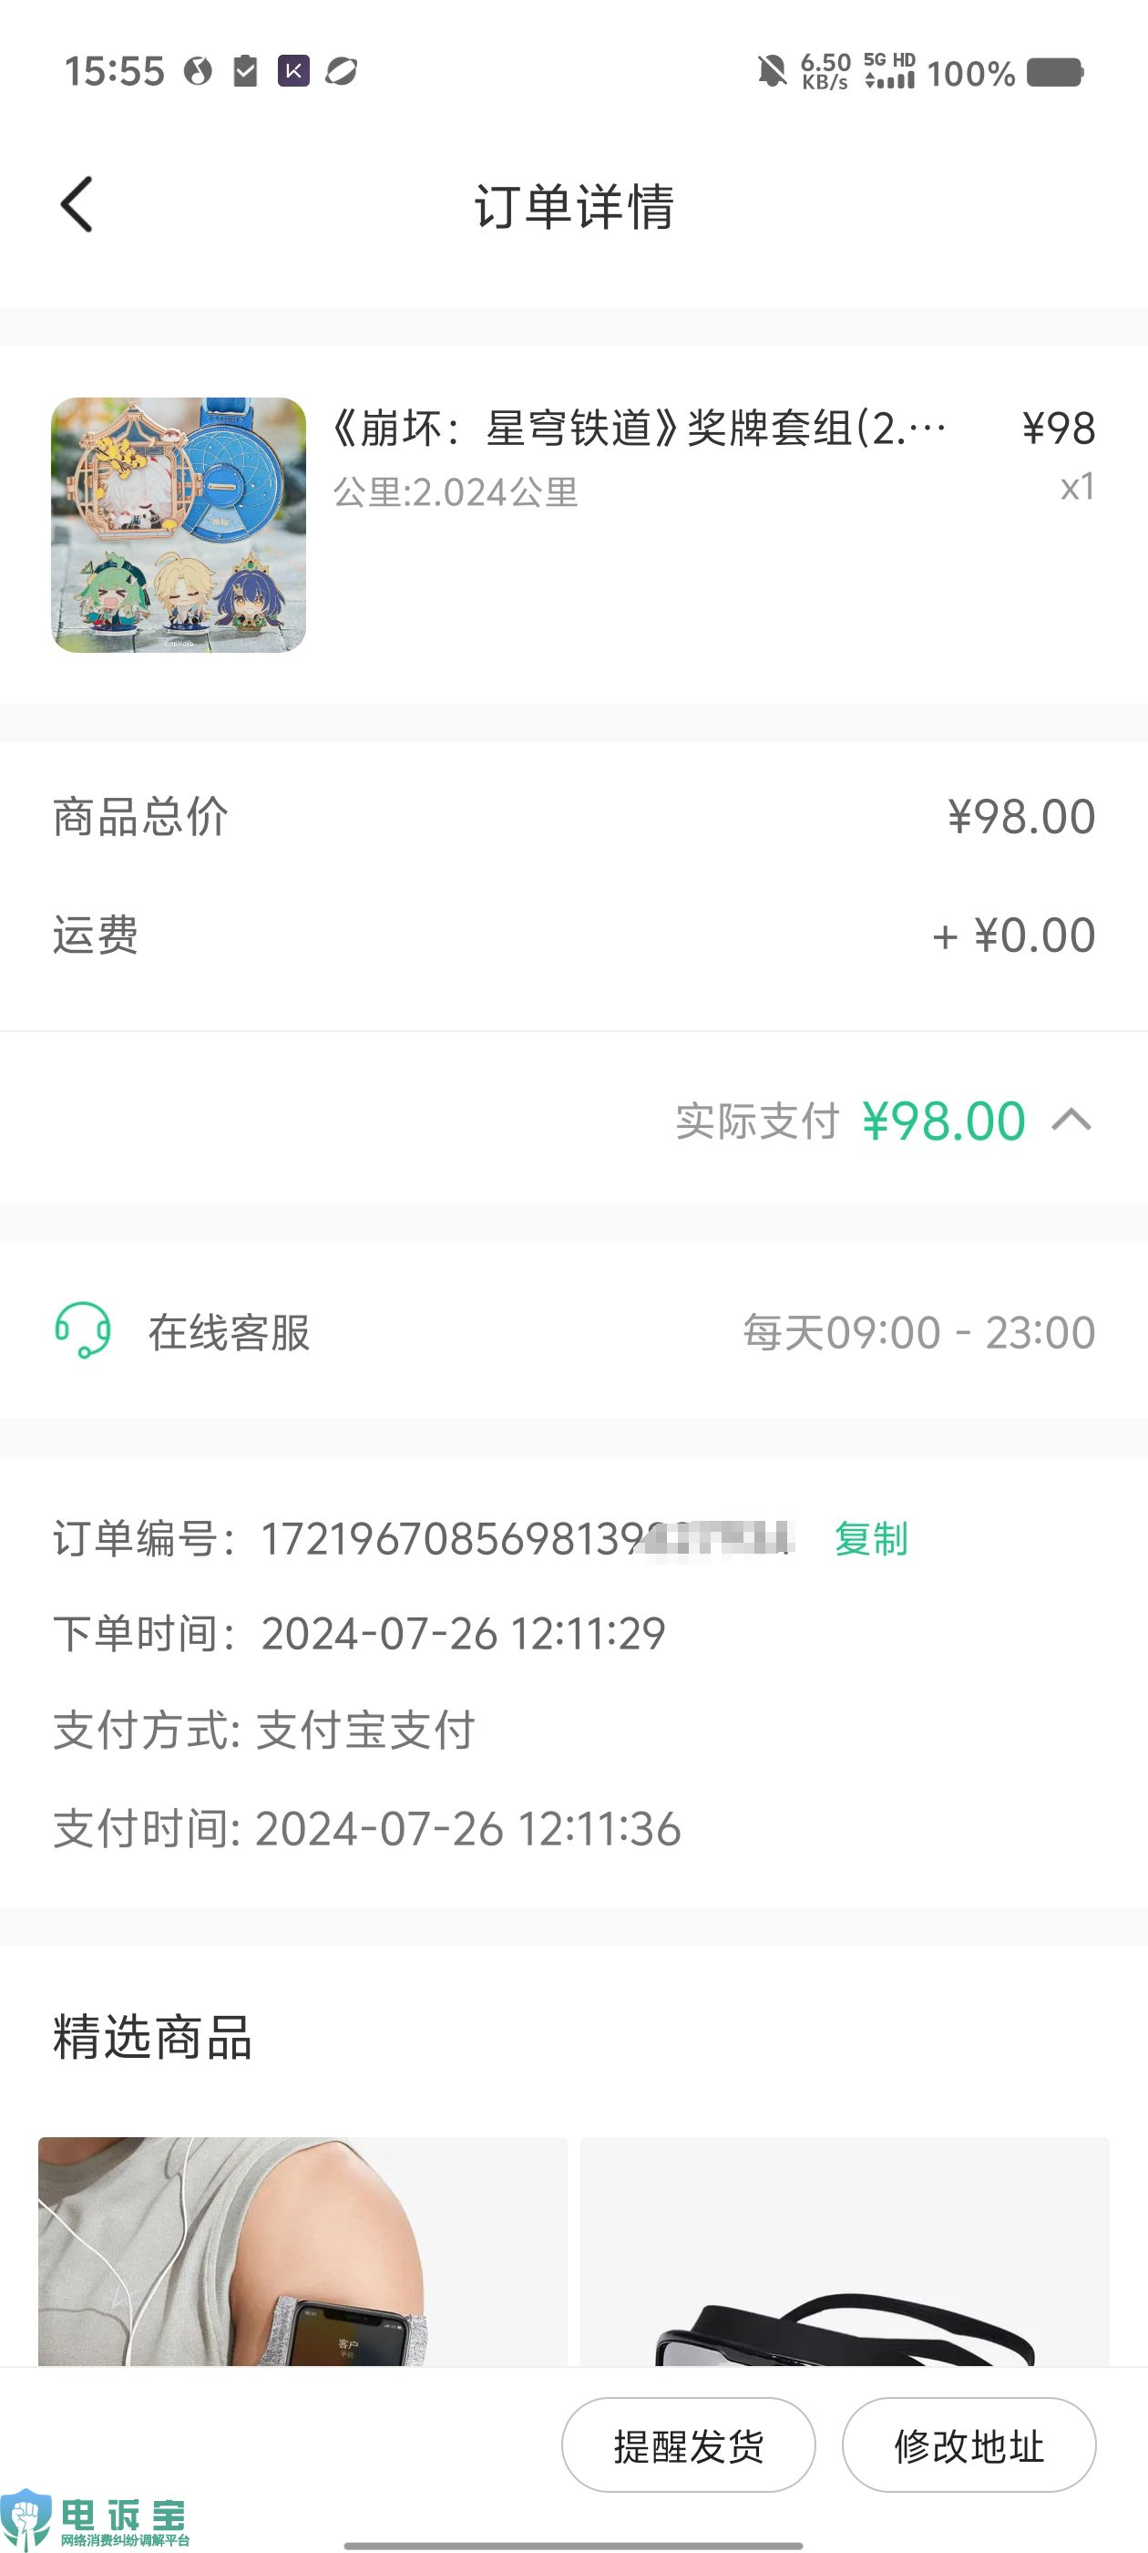Tap the battery icon in status bar
This screenshot has height=2553, width=1148.
tap(1055, 72)
